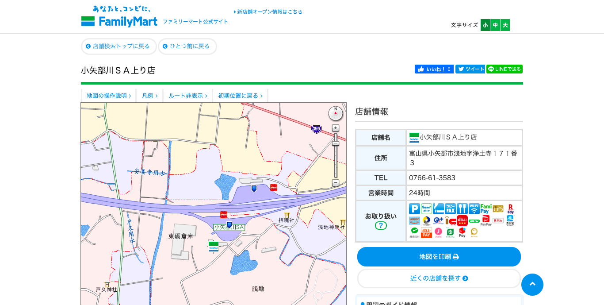This screenshot has height=305, width=604.
Task: Set text size to medium (中)
Action: 495,25
